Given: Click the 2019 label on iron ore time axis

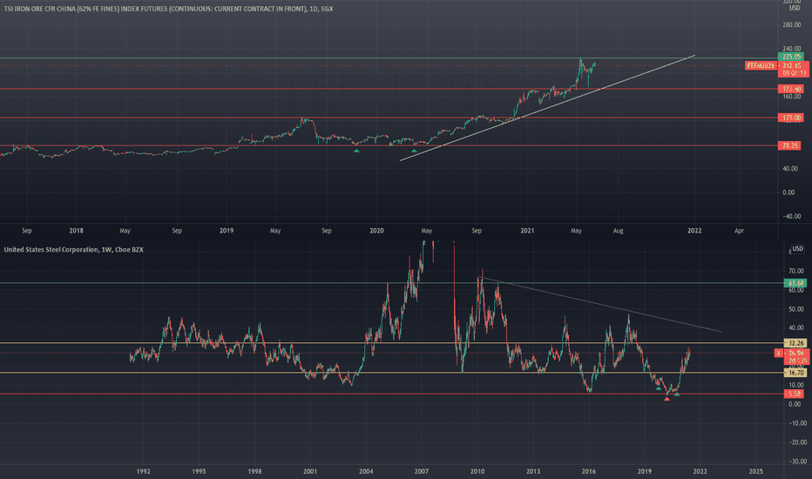Looking at the screenshot, I should tap(227, 231).
